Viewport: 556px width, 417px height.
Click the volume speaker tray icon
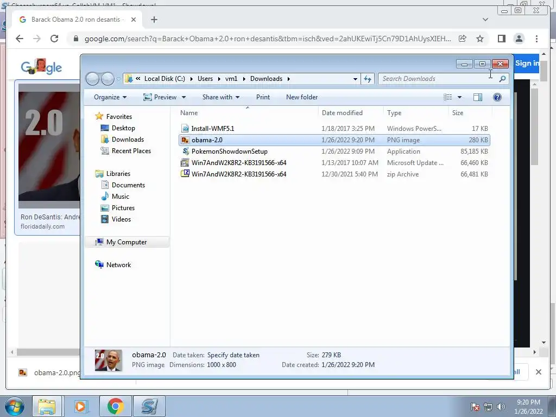click(501, 407)
